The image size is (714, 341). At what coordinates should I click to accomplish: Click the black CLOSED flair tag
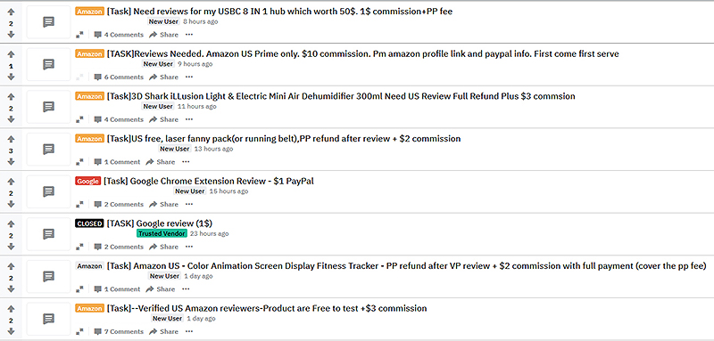coord(89,223)
